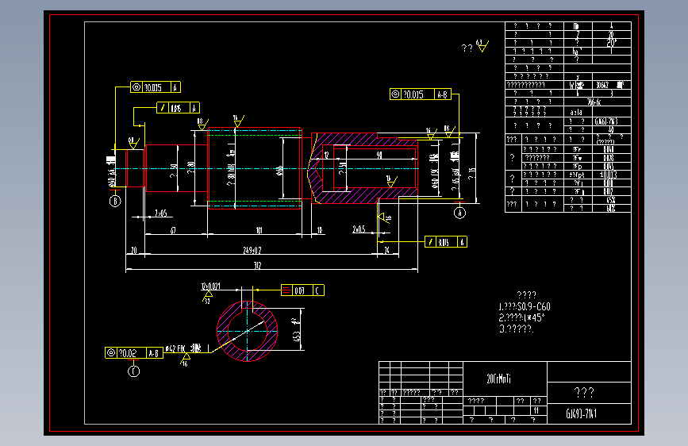Click datum circle B

click(x=115, y=201)
